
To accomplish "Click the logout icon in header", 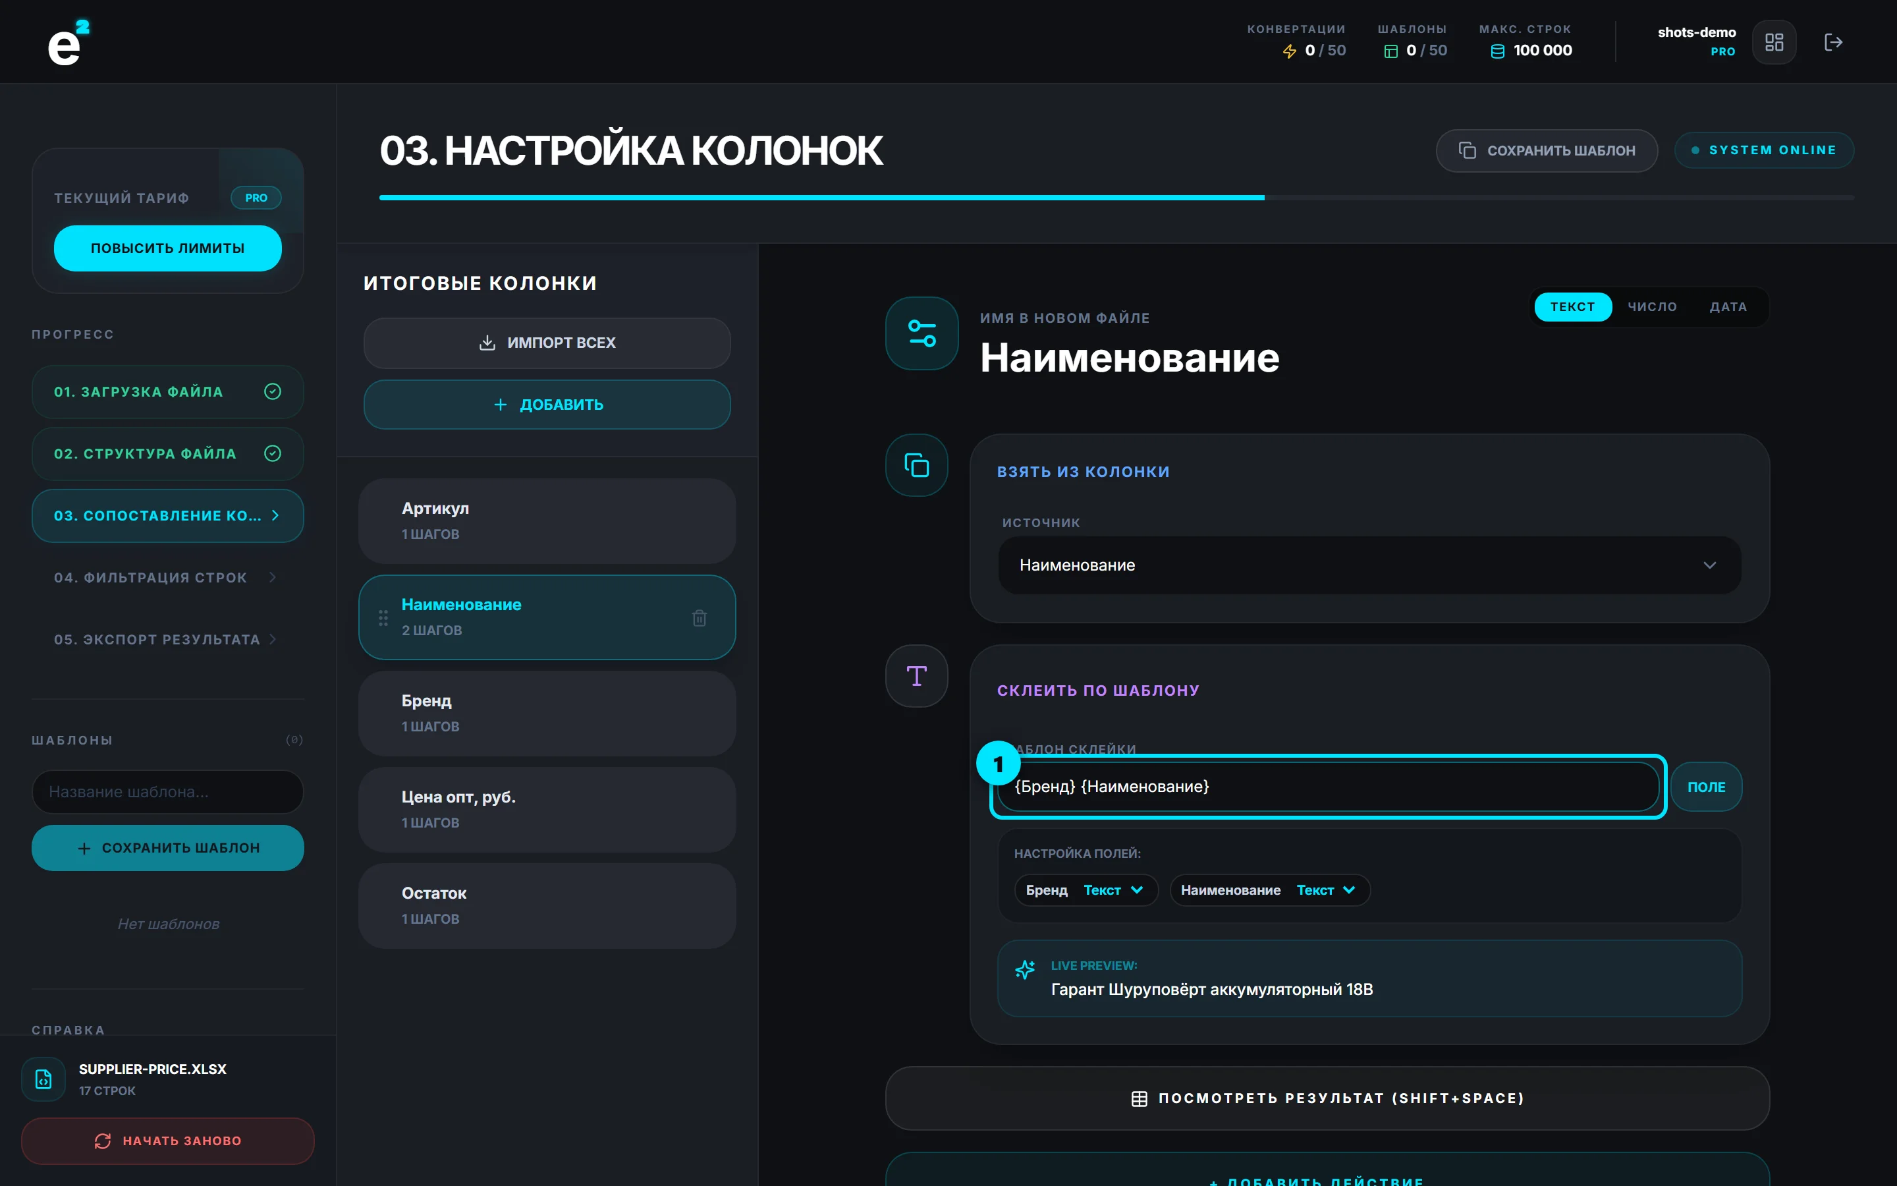I will pyautogui.click(x=1832, y=42).
